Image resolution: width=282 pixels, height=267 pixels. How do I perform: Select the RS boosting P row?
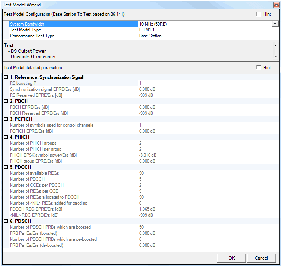pyautogui.click(x=143, y=83)
